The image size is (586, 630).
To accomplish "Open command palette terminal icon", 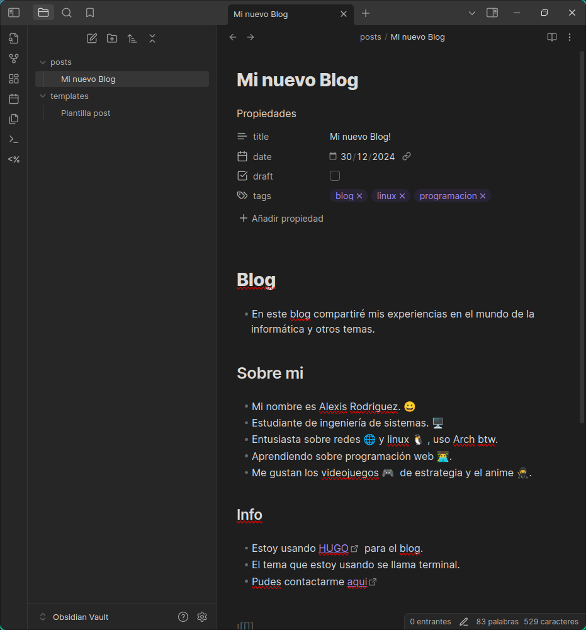I will click(x=13, y=139).
